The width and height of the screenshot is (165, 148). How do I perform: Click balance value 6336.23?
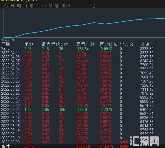[x=147, y=118]
